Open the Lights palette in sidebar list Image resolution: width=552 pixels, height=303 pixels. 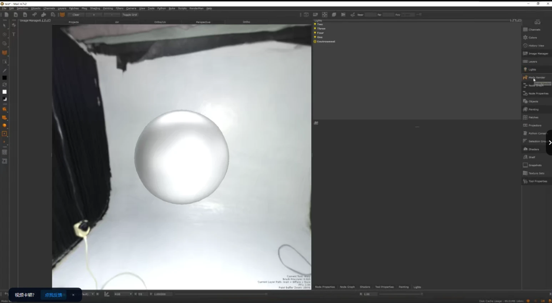click(533, 69)
